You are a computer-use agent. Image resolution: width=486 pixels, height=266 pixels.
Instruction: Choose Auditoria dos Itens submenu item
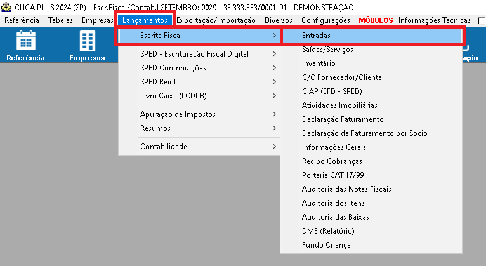371,203
